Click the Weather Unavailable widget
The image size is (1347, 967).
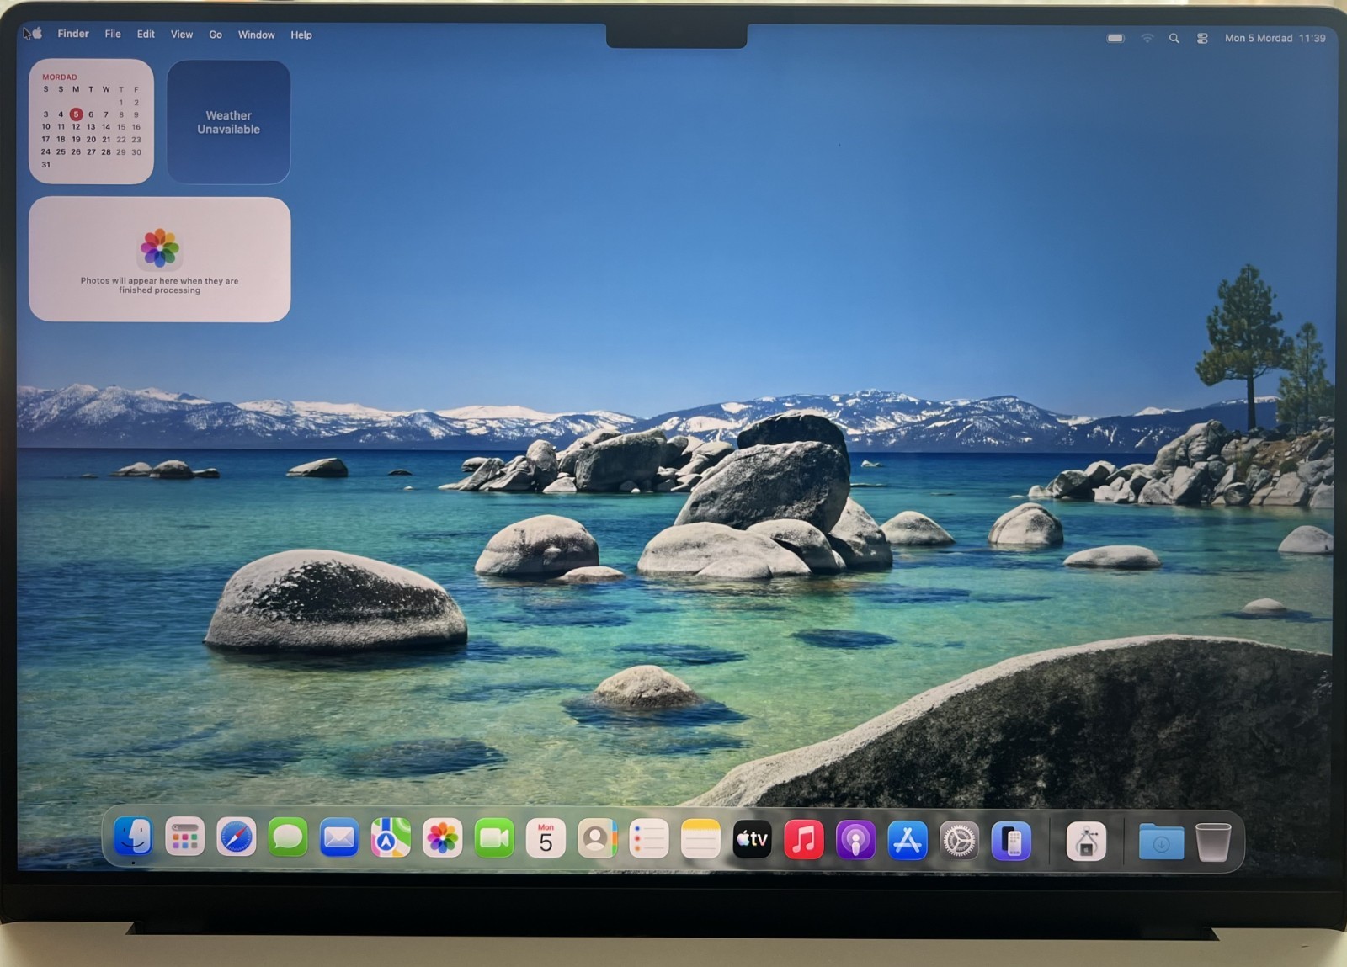coord(229,122)
